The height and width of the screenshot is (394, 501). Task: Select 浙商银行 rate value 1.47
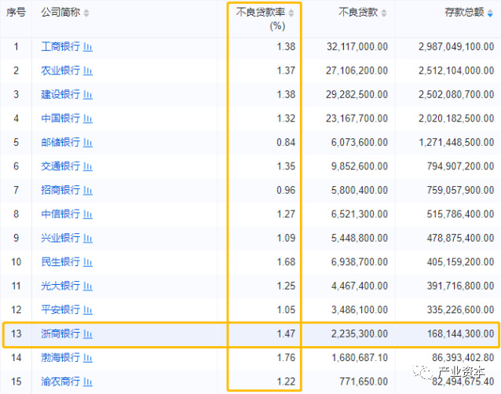click(286, 334)
